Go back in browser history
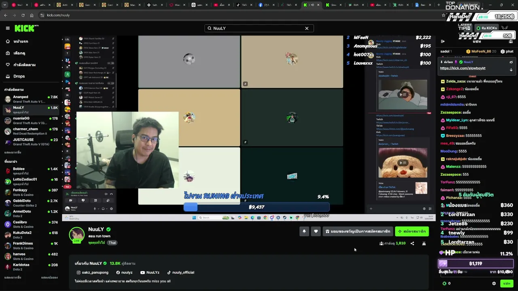The height and width of the screenshot is (291, 518). (6, 15)
